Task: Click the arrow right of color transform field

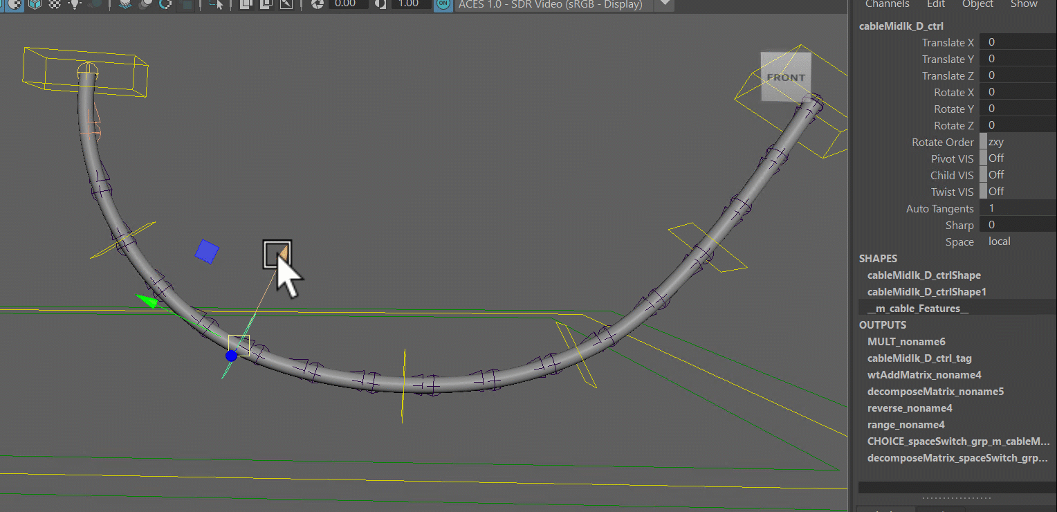Action: pyautogui.click(x=664, y=4)
